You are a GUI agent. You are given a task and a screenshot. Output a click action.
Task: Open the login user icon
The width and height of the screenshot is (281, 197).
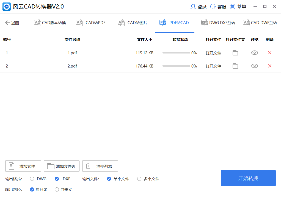[x=193, y=7]
